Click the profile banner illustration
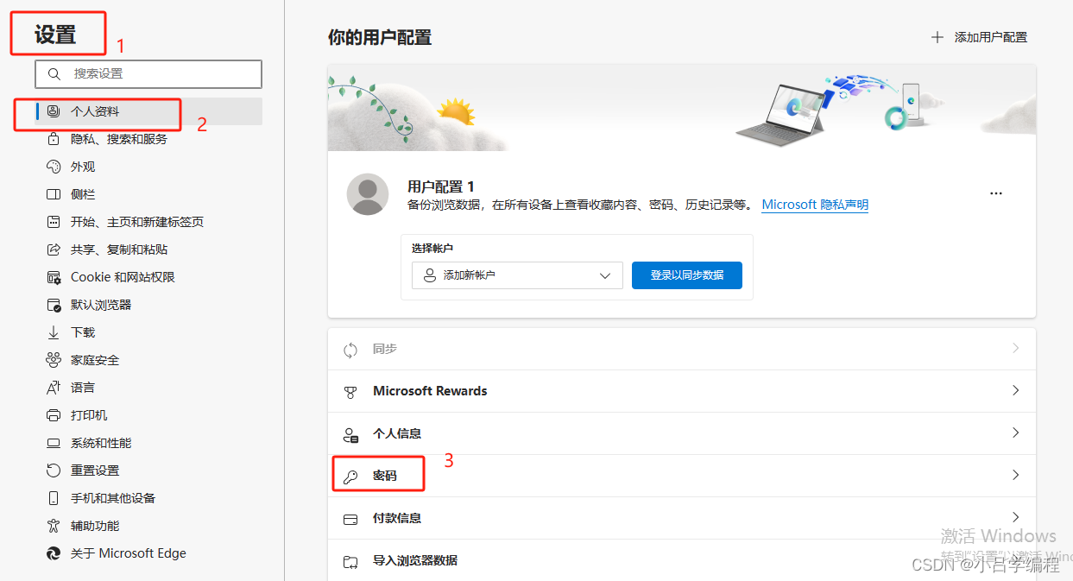Viewport: 1073px width, 581px height. point(682,107)
